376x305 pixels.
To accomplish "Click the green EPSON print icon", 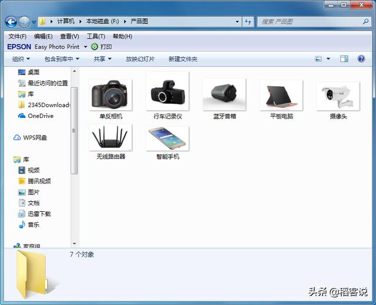I will pos(95,46).
